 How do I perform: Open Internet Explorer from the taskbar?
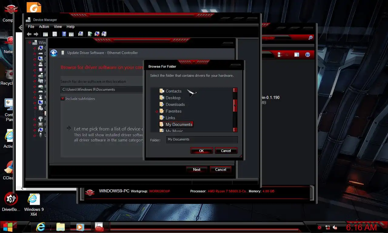(40, 227)
